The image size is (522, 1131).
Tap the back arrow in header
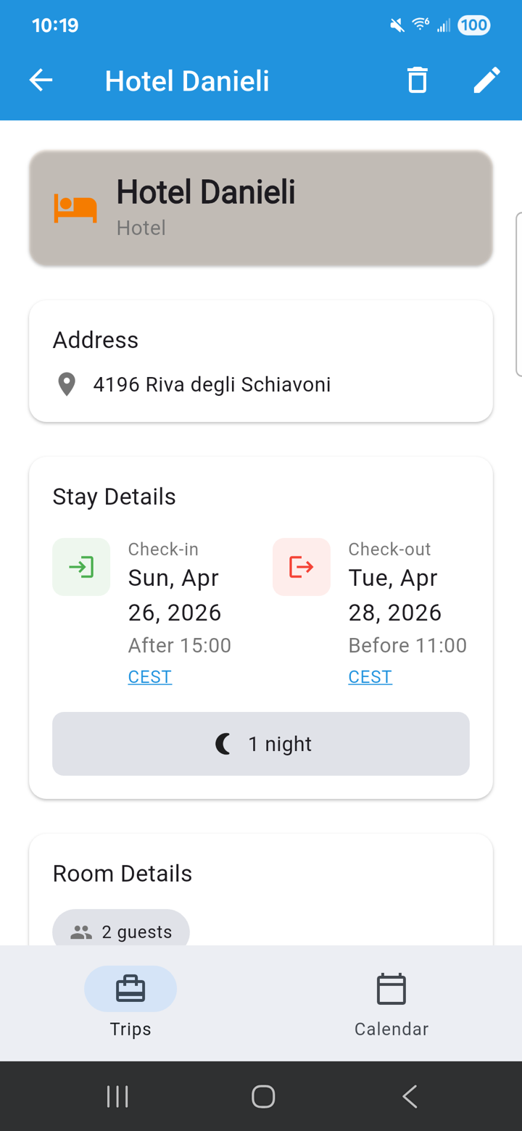click(x=41, y=80)
